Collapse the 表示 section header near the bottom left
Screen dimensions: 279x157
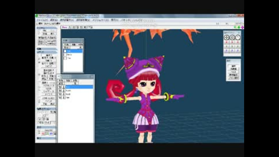point(46,127)
